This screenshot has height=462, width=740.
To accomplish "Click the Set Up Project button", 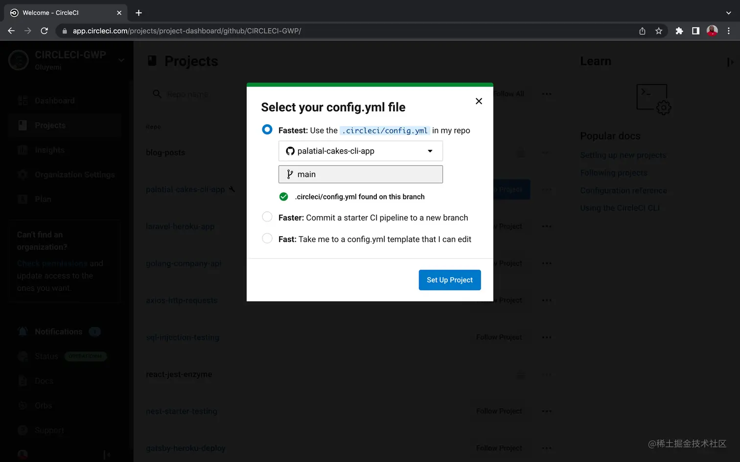I will tap(449, 280).
